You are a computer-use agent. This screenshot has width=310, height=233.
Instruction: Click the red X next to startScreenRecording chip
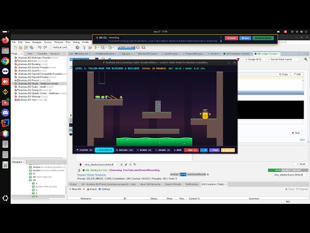[x=208, y=175]
